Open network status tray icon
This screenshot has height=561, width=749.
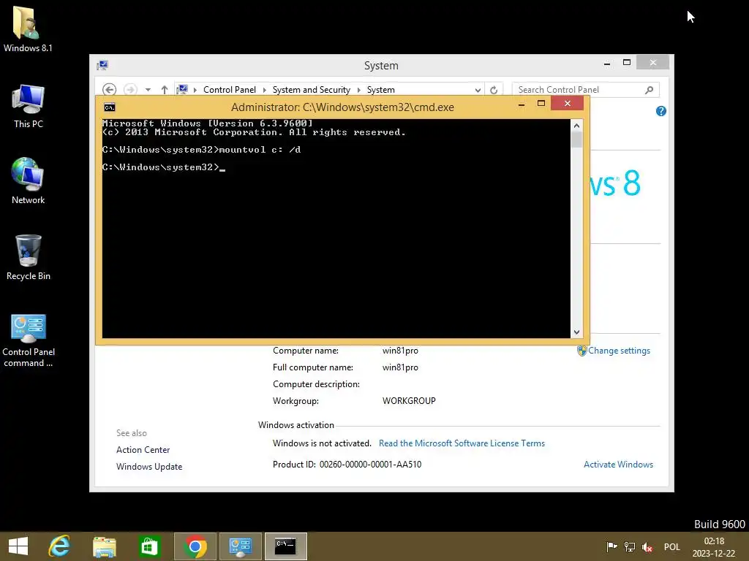point(630,546)
